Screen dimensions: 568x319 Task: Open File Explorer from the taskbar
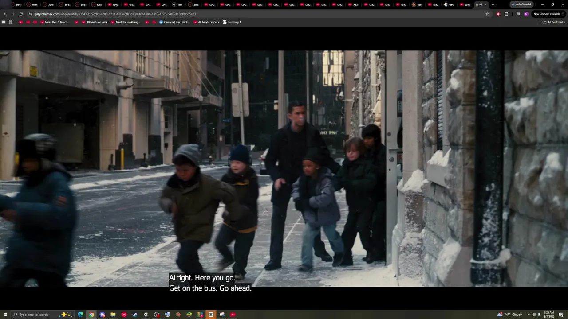point(113,315)
